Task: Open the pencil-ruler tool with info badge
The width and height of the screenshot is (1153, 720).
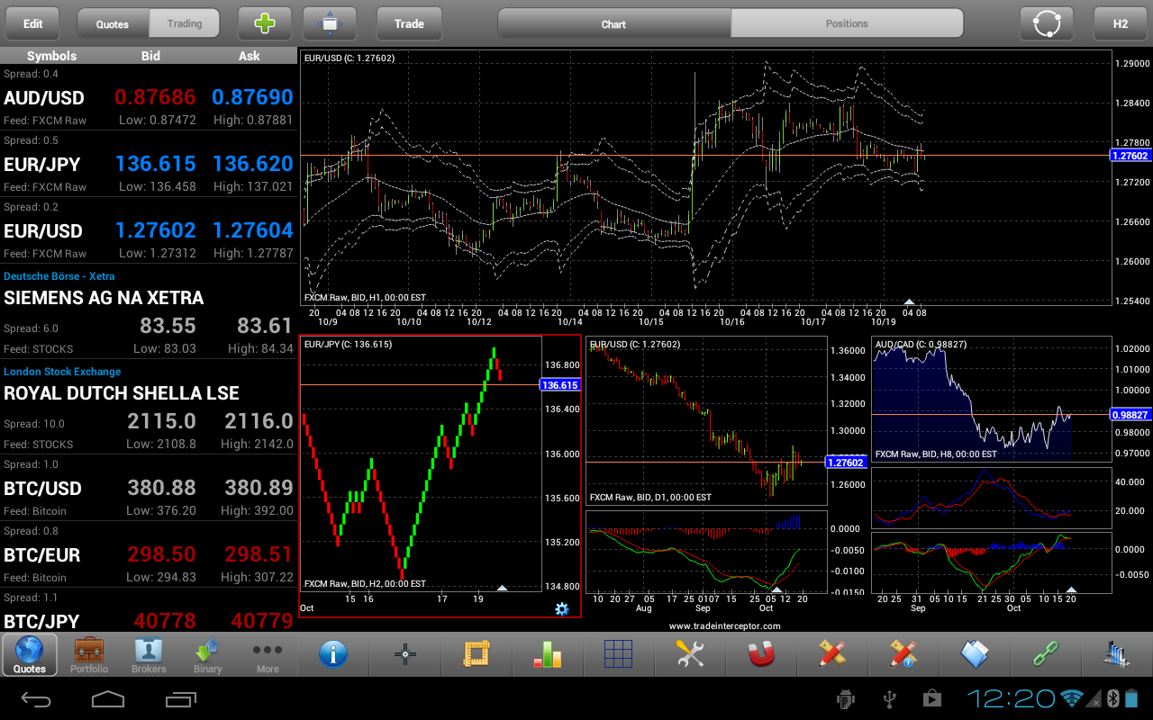Action: click(x=903, y=654)
